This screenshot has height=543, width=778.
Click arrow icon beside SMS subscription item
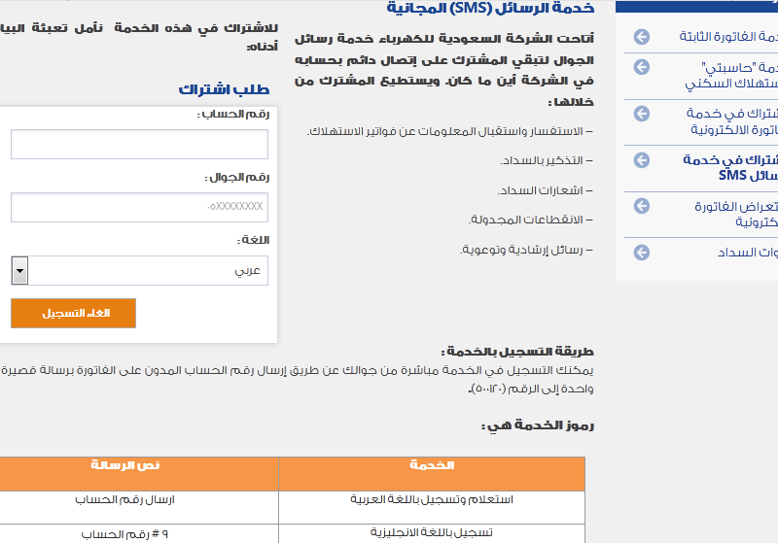point(642,160)
